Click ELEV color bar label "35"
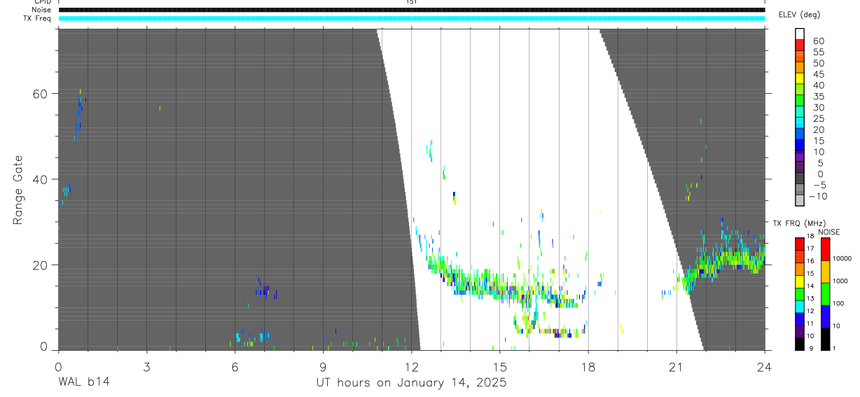The width and height of the screenshot is (860, 397). (818, 97)
